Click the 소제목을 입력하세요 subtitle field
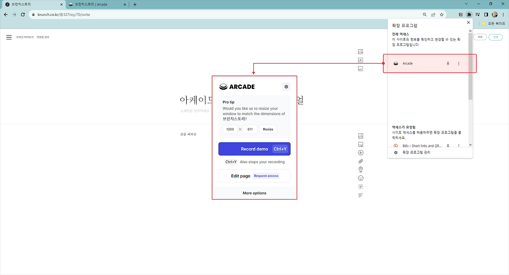 pyautogui.click(x=194, y=111)
